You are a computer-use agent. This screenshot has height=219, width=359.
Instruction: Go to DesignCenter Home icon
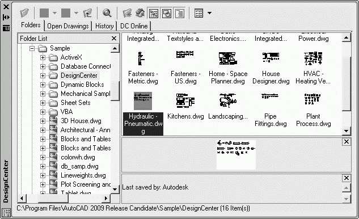click(140, 13)
